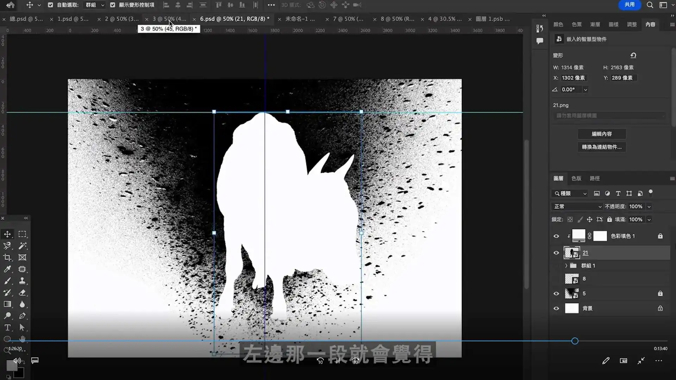This screenshot has width=676, height=380.
Task: Switch to the 1.psd document tab
Action: (72, 19)
